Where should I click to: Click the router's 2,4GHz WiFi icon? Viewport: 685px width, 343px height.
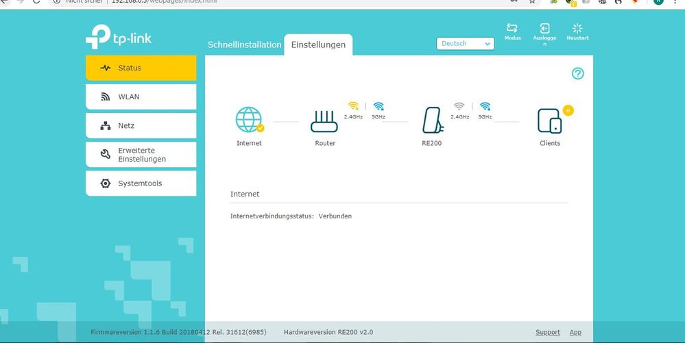tap(353, 106)
